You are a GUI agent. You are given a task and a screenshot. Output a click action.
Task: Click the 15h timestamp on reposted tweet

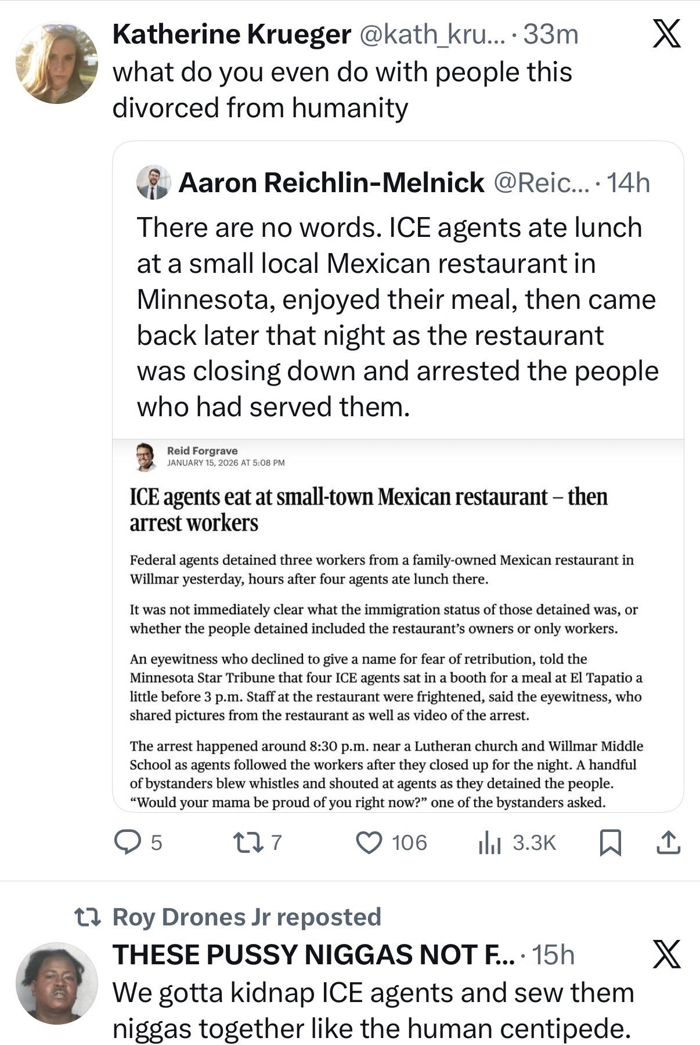(x=553, y=954)
